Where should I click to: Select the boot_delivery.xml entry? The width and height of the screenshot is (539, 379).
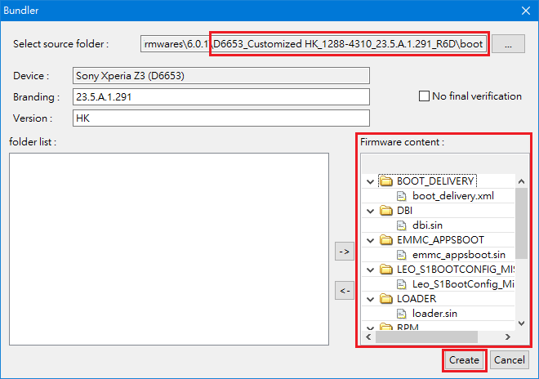click(453, 196)
